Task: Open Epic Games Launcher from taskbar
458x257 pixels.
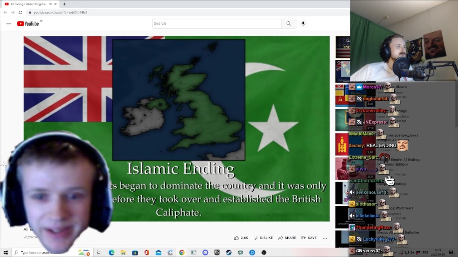Action: coord(217,252)
